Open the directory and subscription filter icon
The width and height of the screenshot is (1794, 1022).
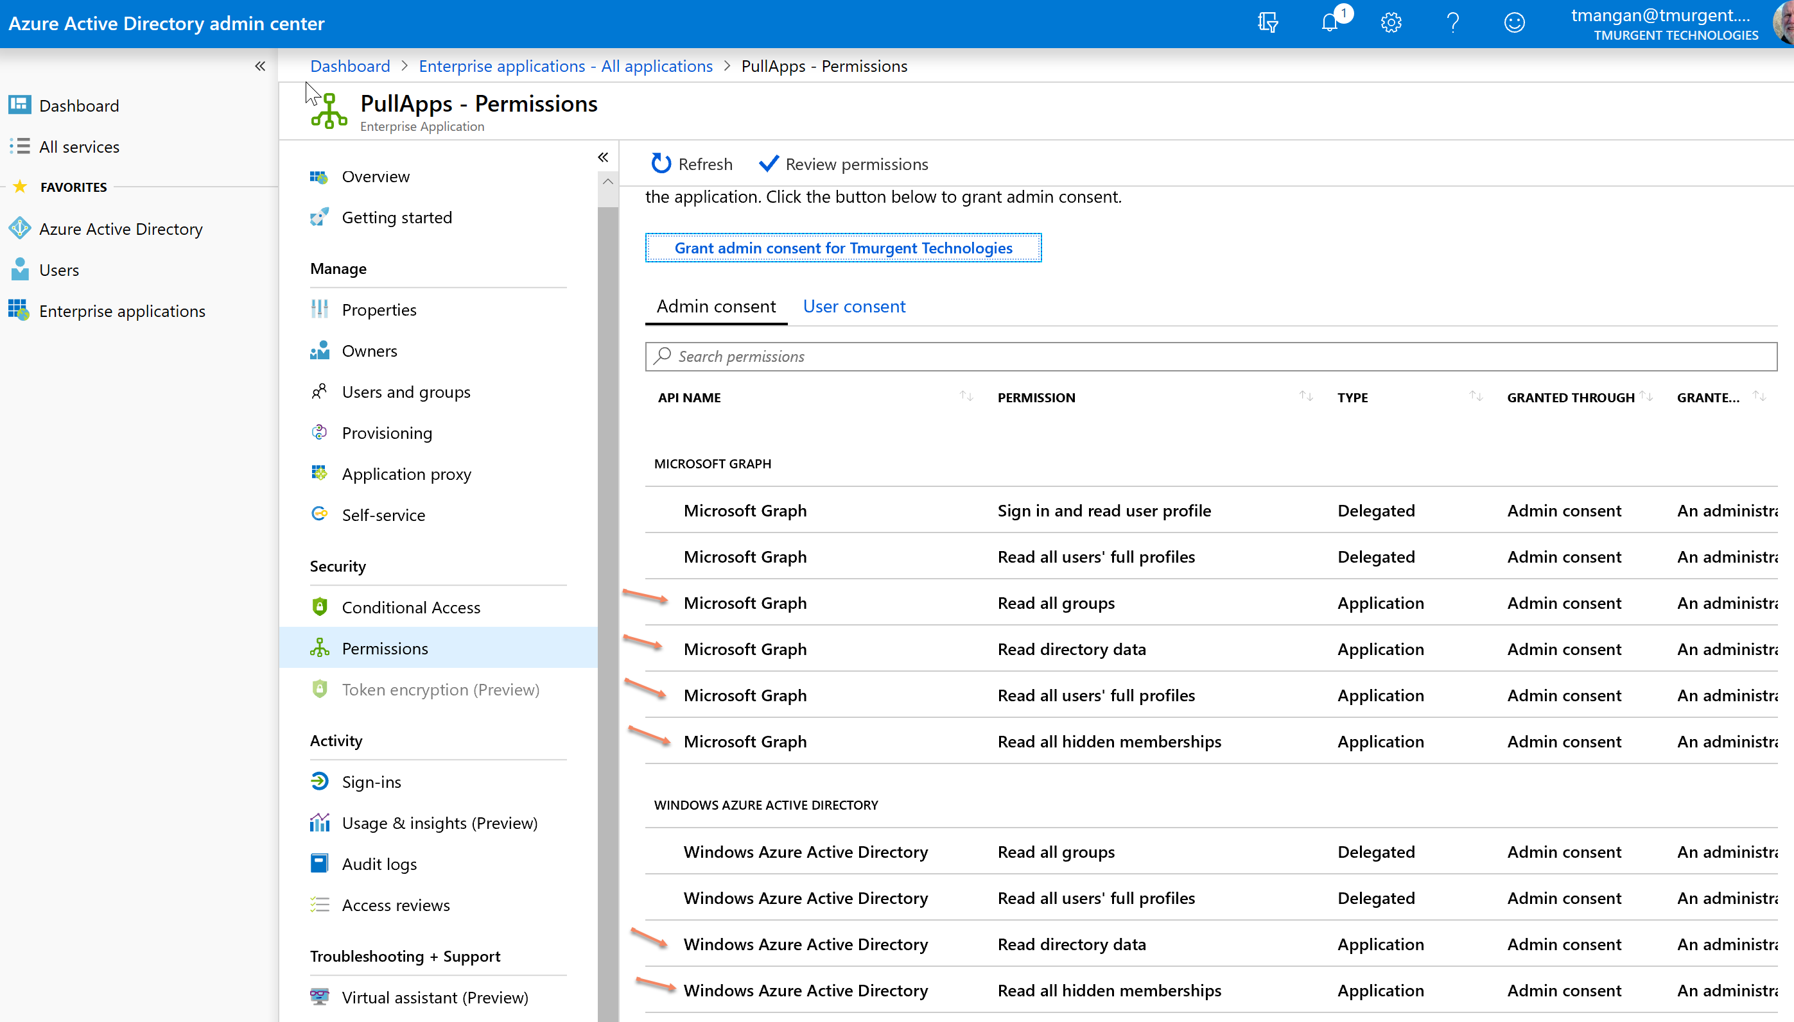(x=1268, y=23)
